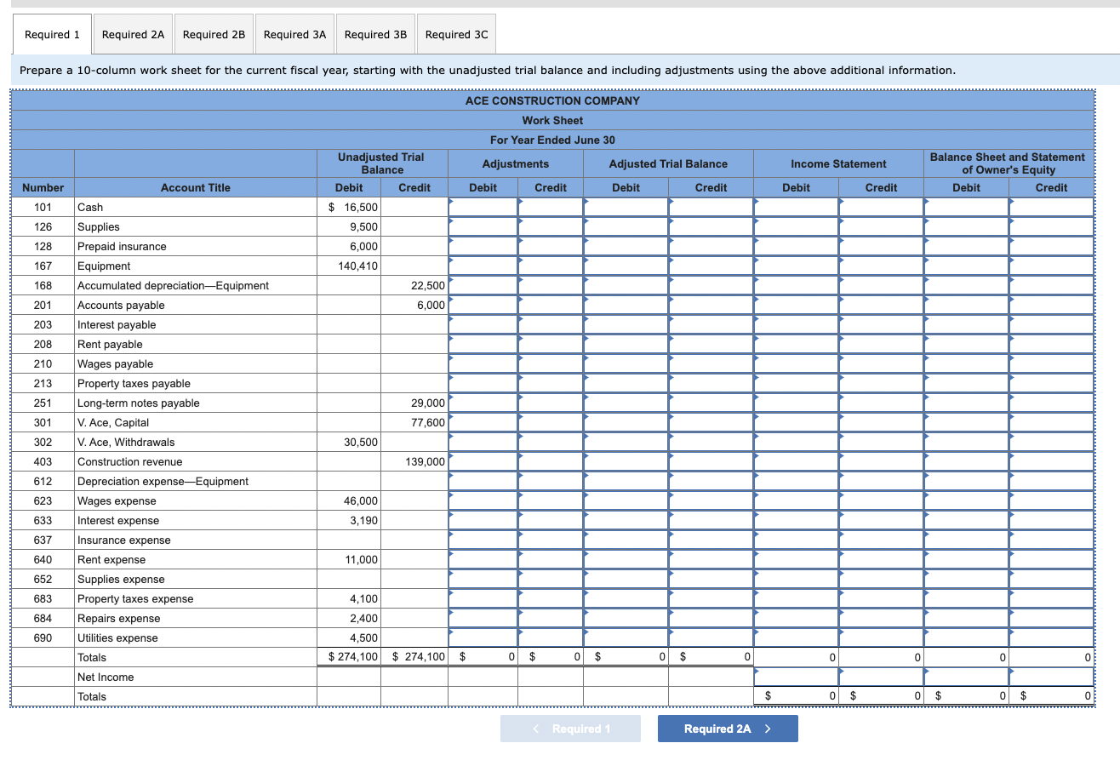Select Cash Adjusted Trial Balance Debit cell

[626, 207]
